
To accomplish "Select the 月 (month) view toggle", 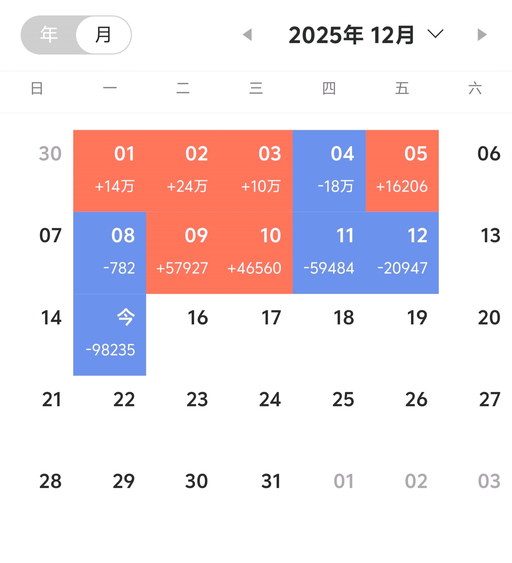I will coord(103,35).
